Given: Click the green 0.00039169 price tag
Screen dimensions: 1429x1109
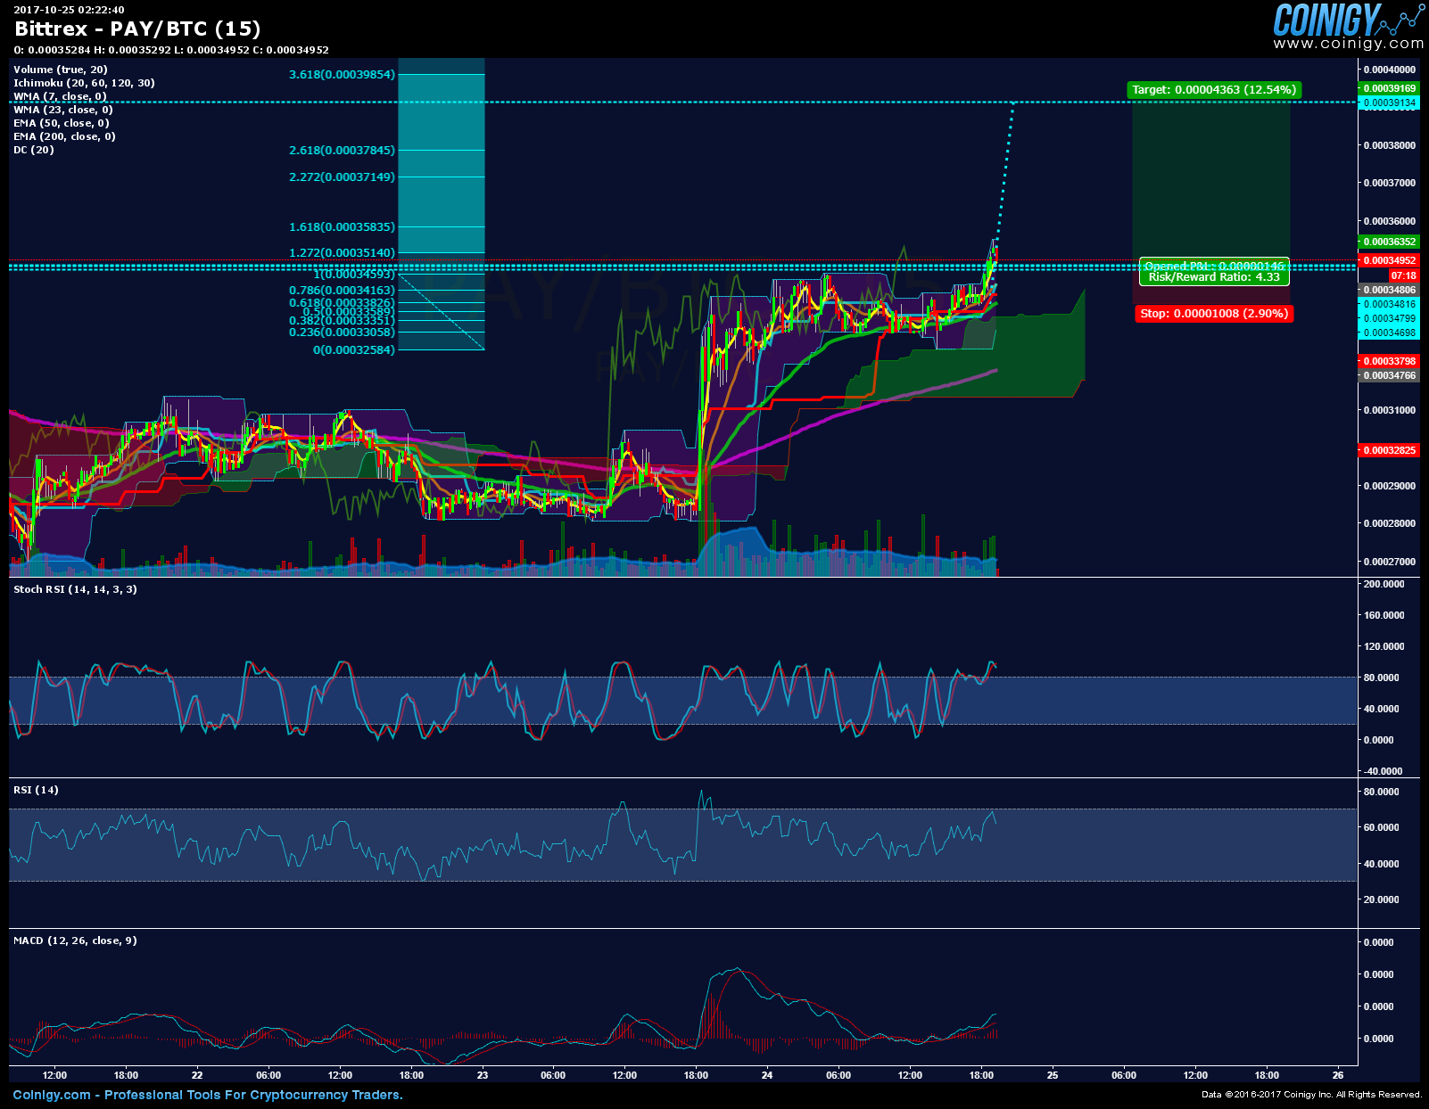Looking at the screenshot, I should point(1387,88).
